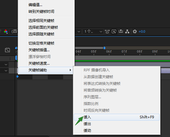Viewport: 170px width, 137px height.
Task: Adjust the +0.0 exposure value
Action: click(142, 31)
